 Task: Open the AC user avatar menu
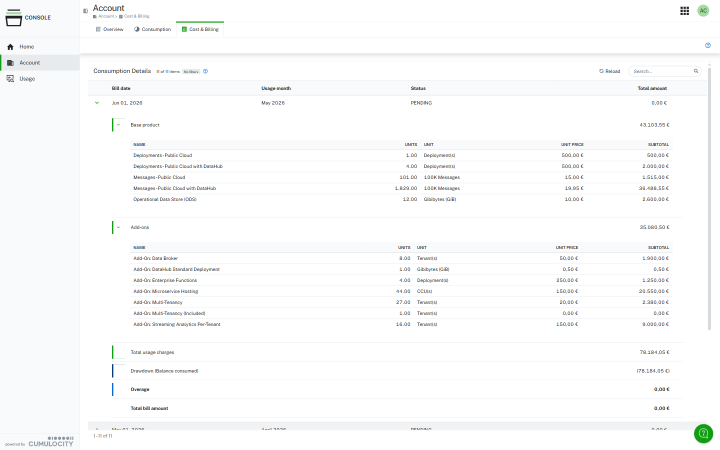(x=703, y=10)
